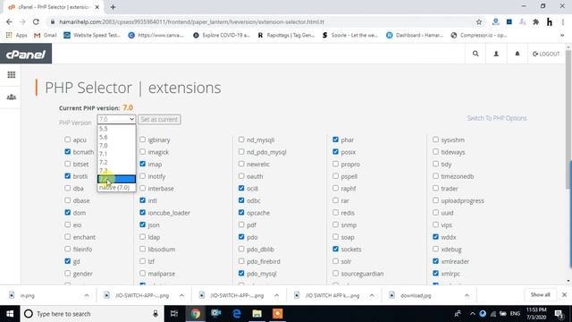The width and height of the screenshot is (572, 322).
Task: Uncheck the bcmath extension
Action: point(68,151)
